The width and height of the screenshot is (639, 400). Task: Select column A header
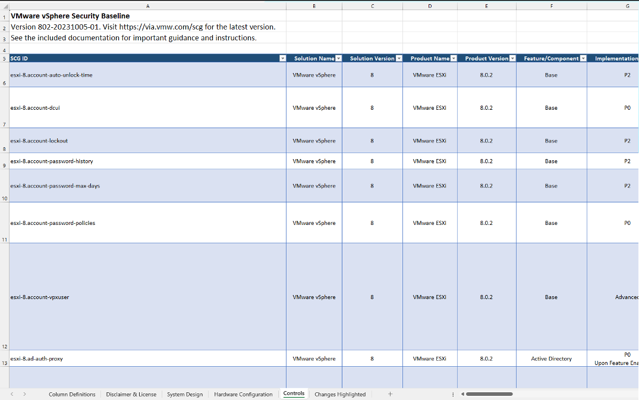(147, 6)
